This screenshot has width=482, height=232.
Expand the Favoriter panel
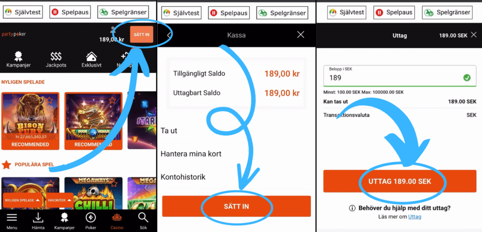[x=60, y=200]
